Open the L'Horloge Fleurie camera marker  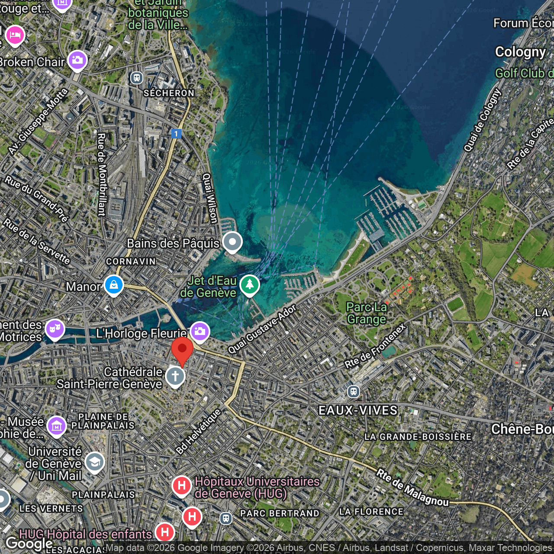point(199,332)
